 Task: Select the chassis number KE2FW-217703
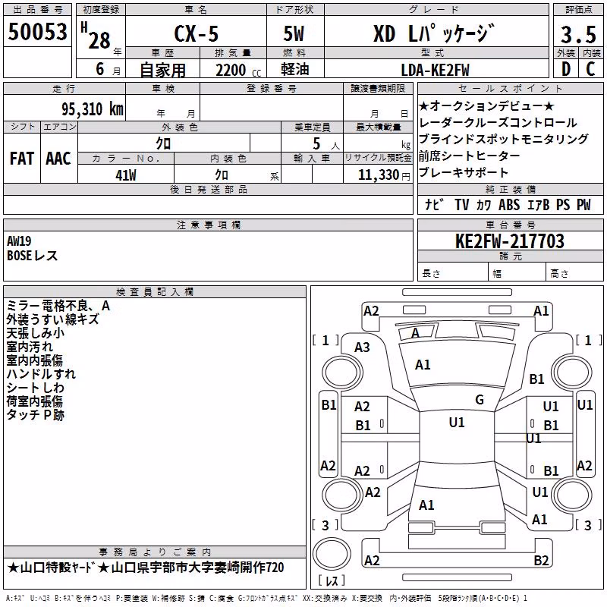coord(510,241)
